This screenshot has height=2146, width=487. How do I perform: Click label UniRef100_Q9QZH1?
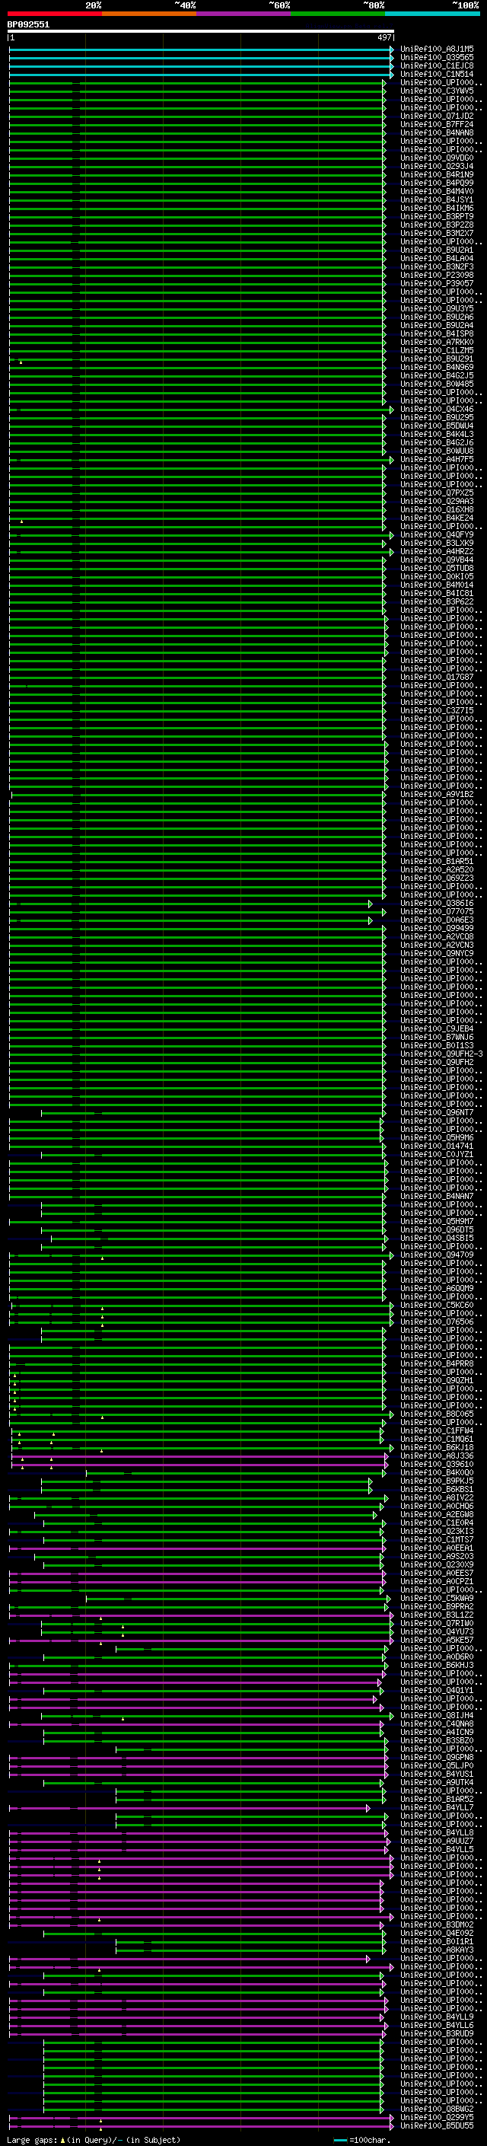[x=437, y=1380]
